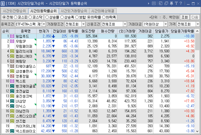Click the 신 badge for 컴퍼니케이
Image resolution: width=201 pixels, height=135 pixels.
click(12, 56)
